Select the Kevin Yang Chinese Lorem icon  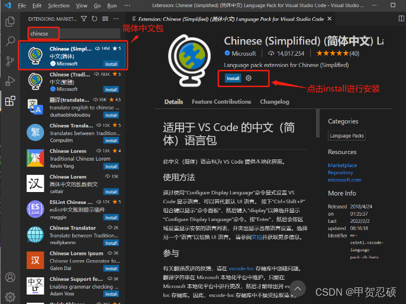click(x=36, y=158)
